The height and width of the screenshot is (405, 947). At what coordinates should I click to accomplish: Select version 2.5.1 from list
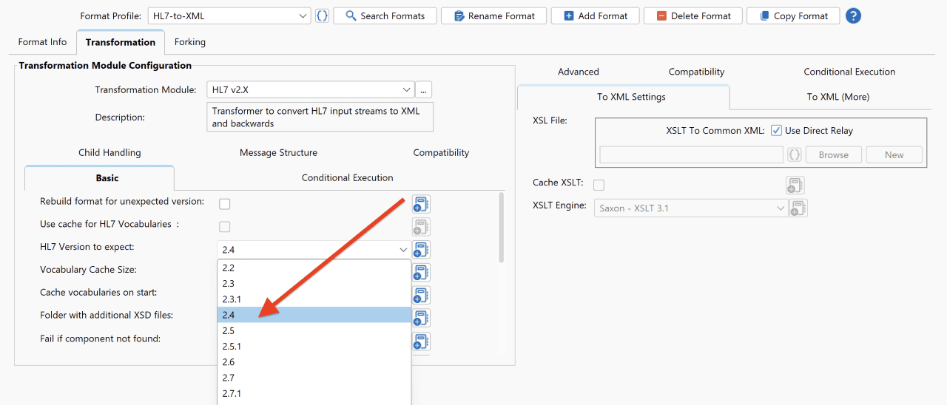314,347
